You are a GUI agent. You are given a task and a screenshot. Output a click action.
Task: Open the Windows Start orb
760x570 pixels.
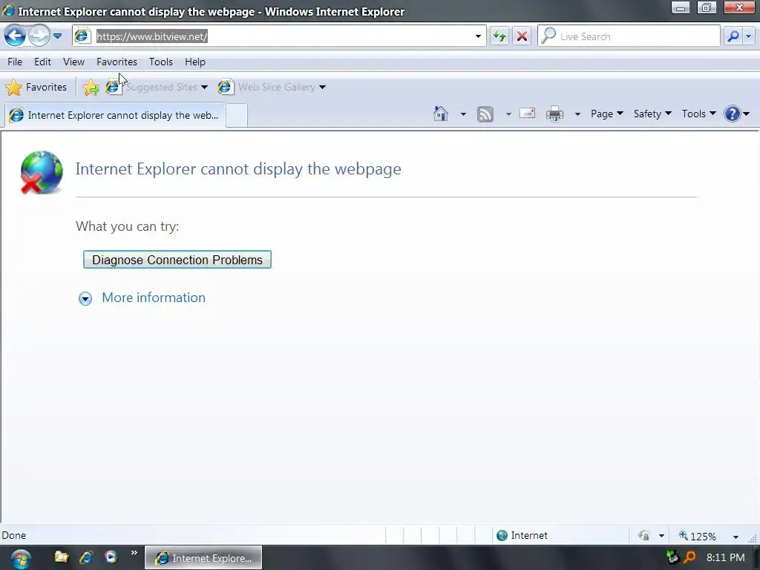click(x=21, y=559)
